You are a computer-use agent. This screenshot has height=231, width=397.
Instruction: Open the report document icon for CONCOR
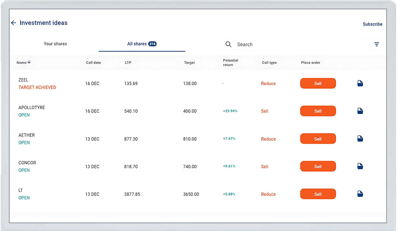coord(360,166)
